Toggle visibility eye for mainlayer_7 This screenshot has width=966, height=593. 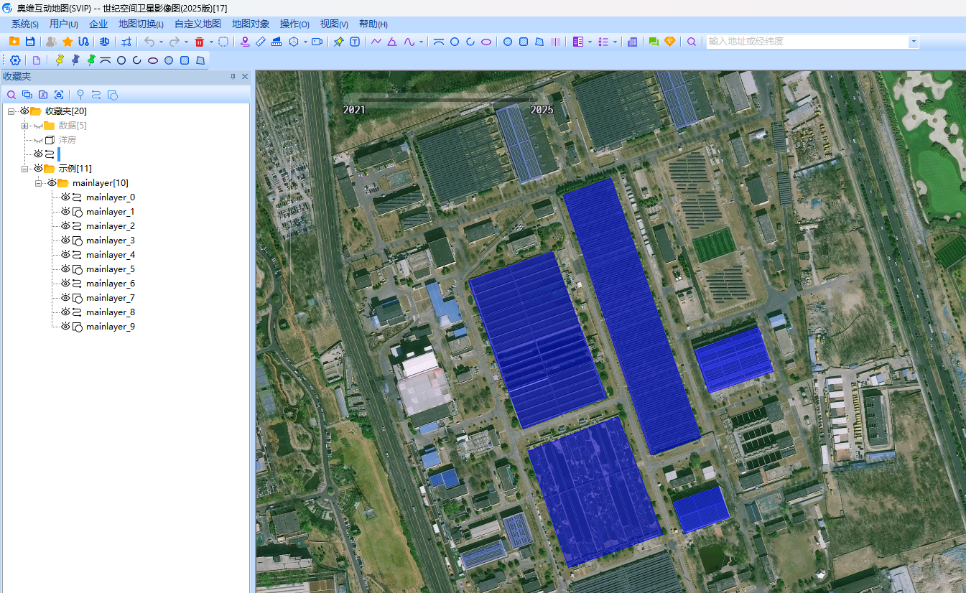pos(65,298)
